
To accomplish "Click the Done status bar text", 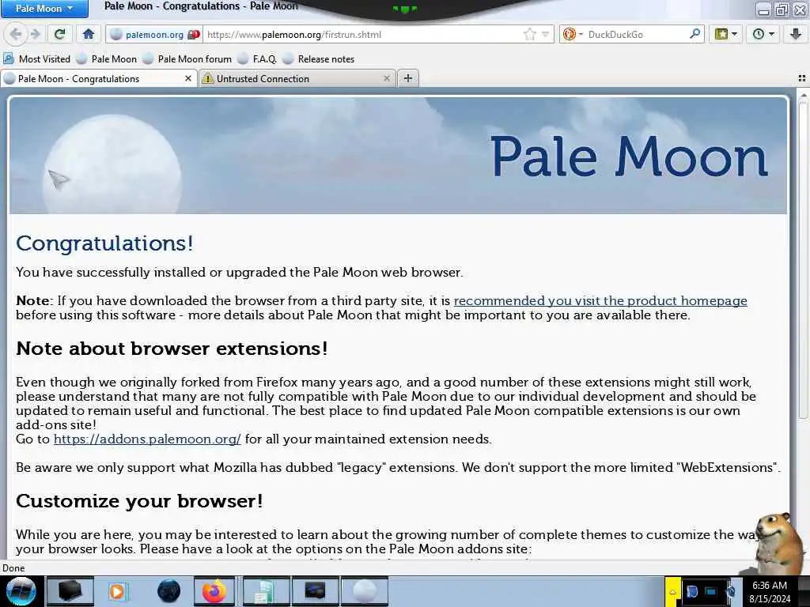I will (x=13, y=567).
